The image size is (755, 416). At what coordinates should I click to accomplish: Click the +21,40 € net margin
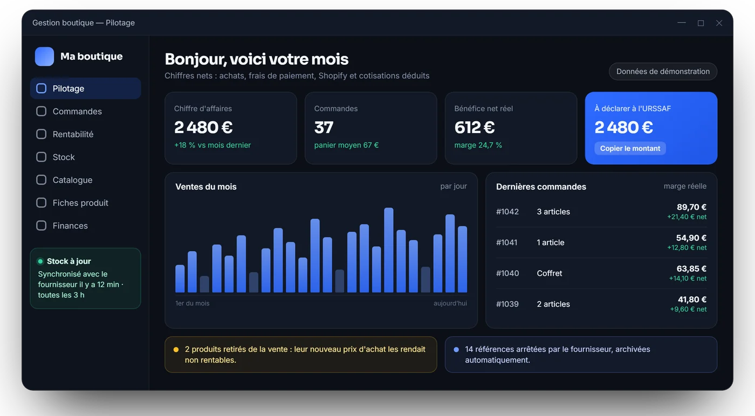coord(687,217)
